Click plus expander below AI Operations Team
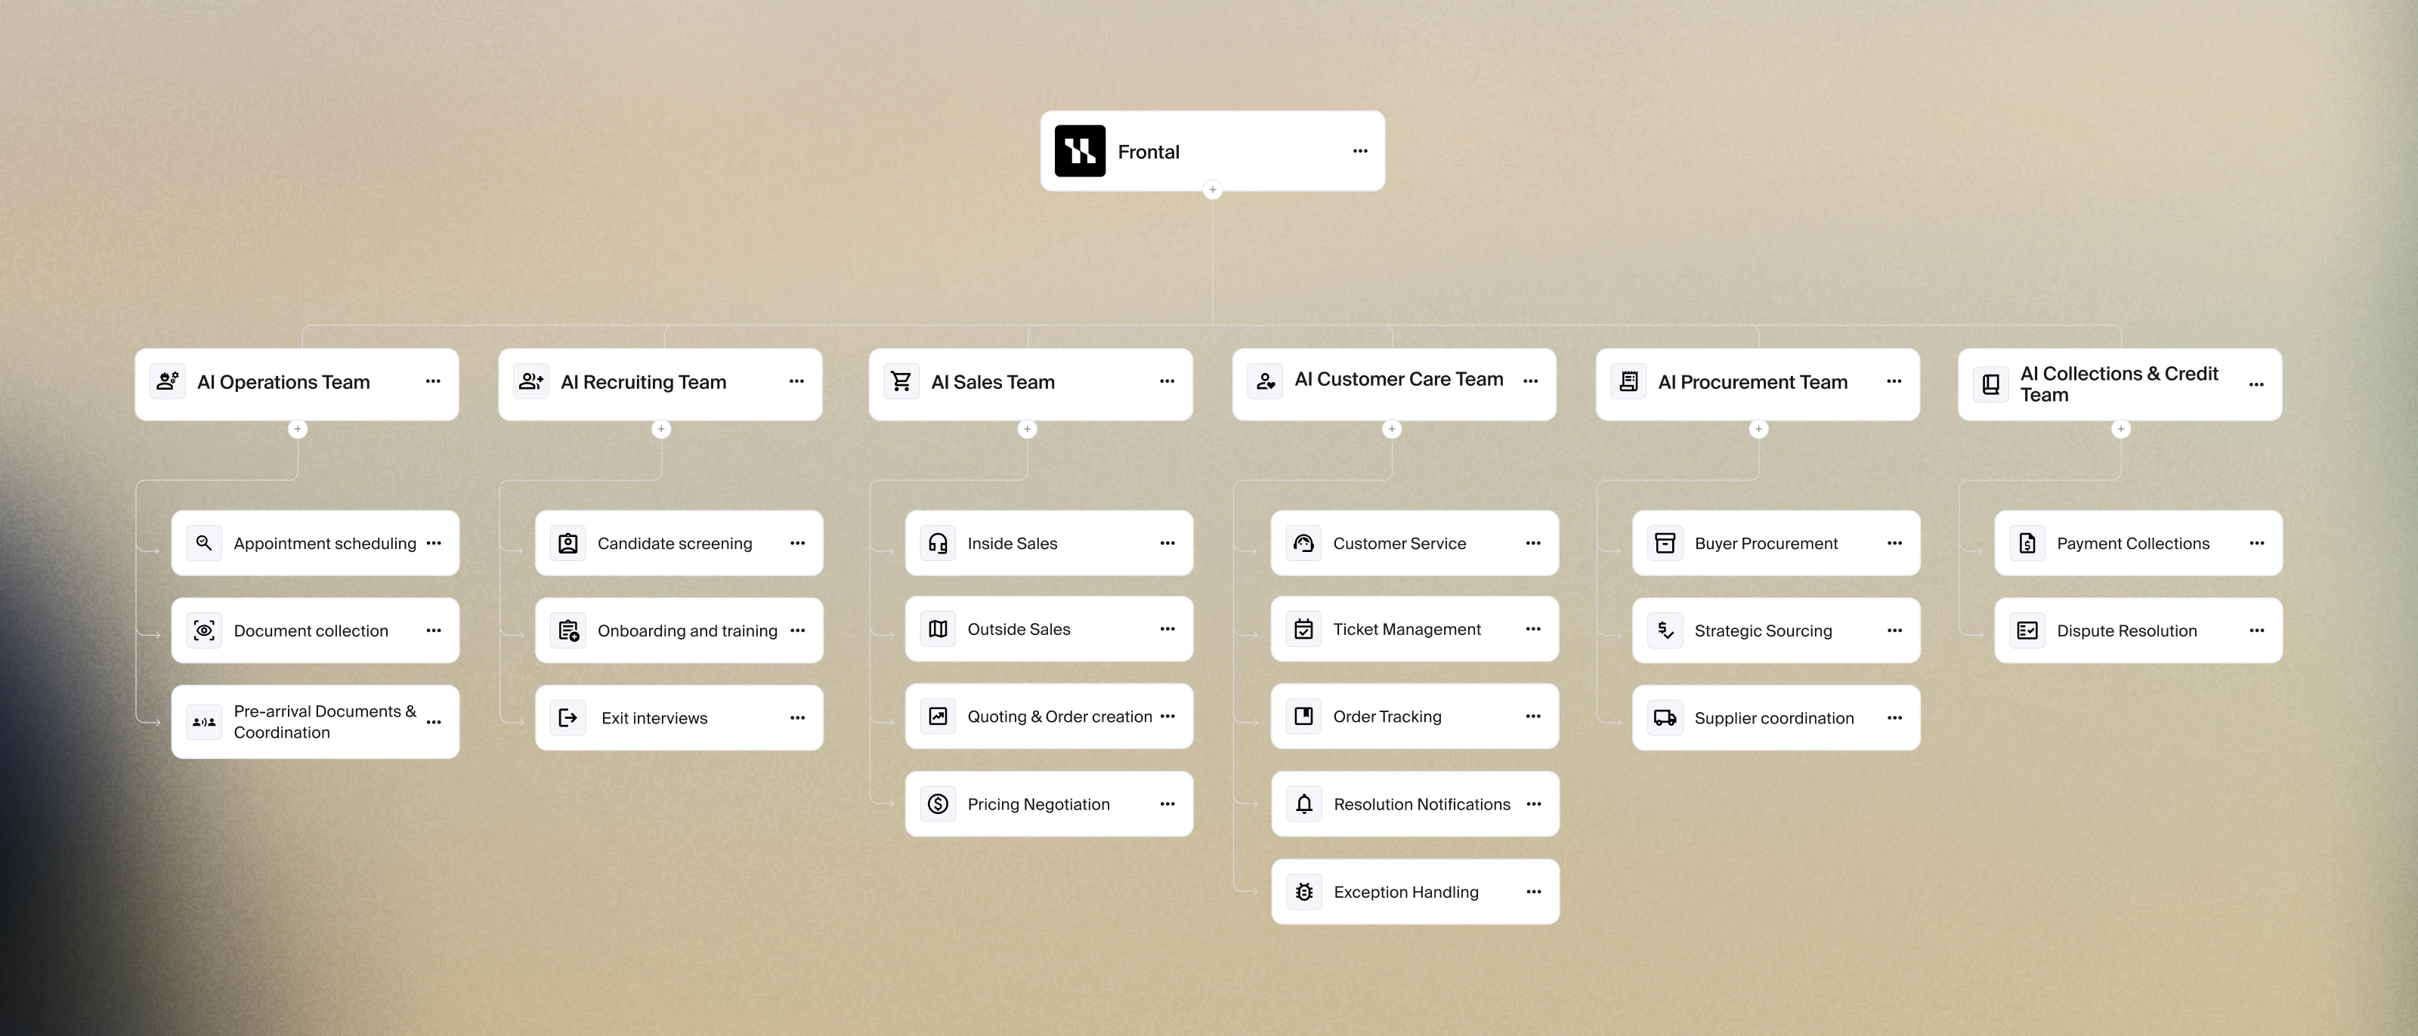Image resolution: width=2418 pixels, height=1036 pixels. click(x=298, y=429)
